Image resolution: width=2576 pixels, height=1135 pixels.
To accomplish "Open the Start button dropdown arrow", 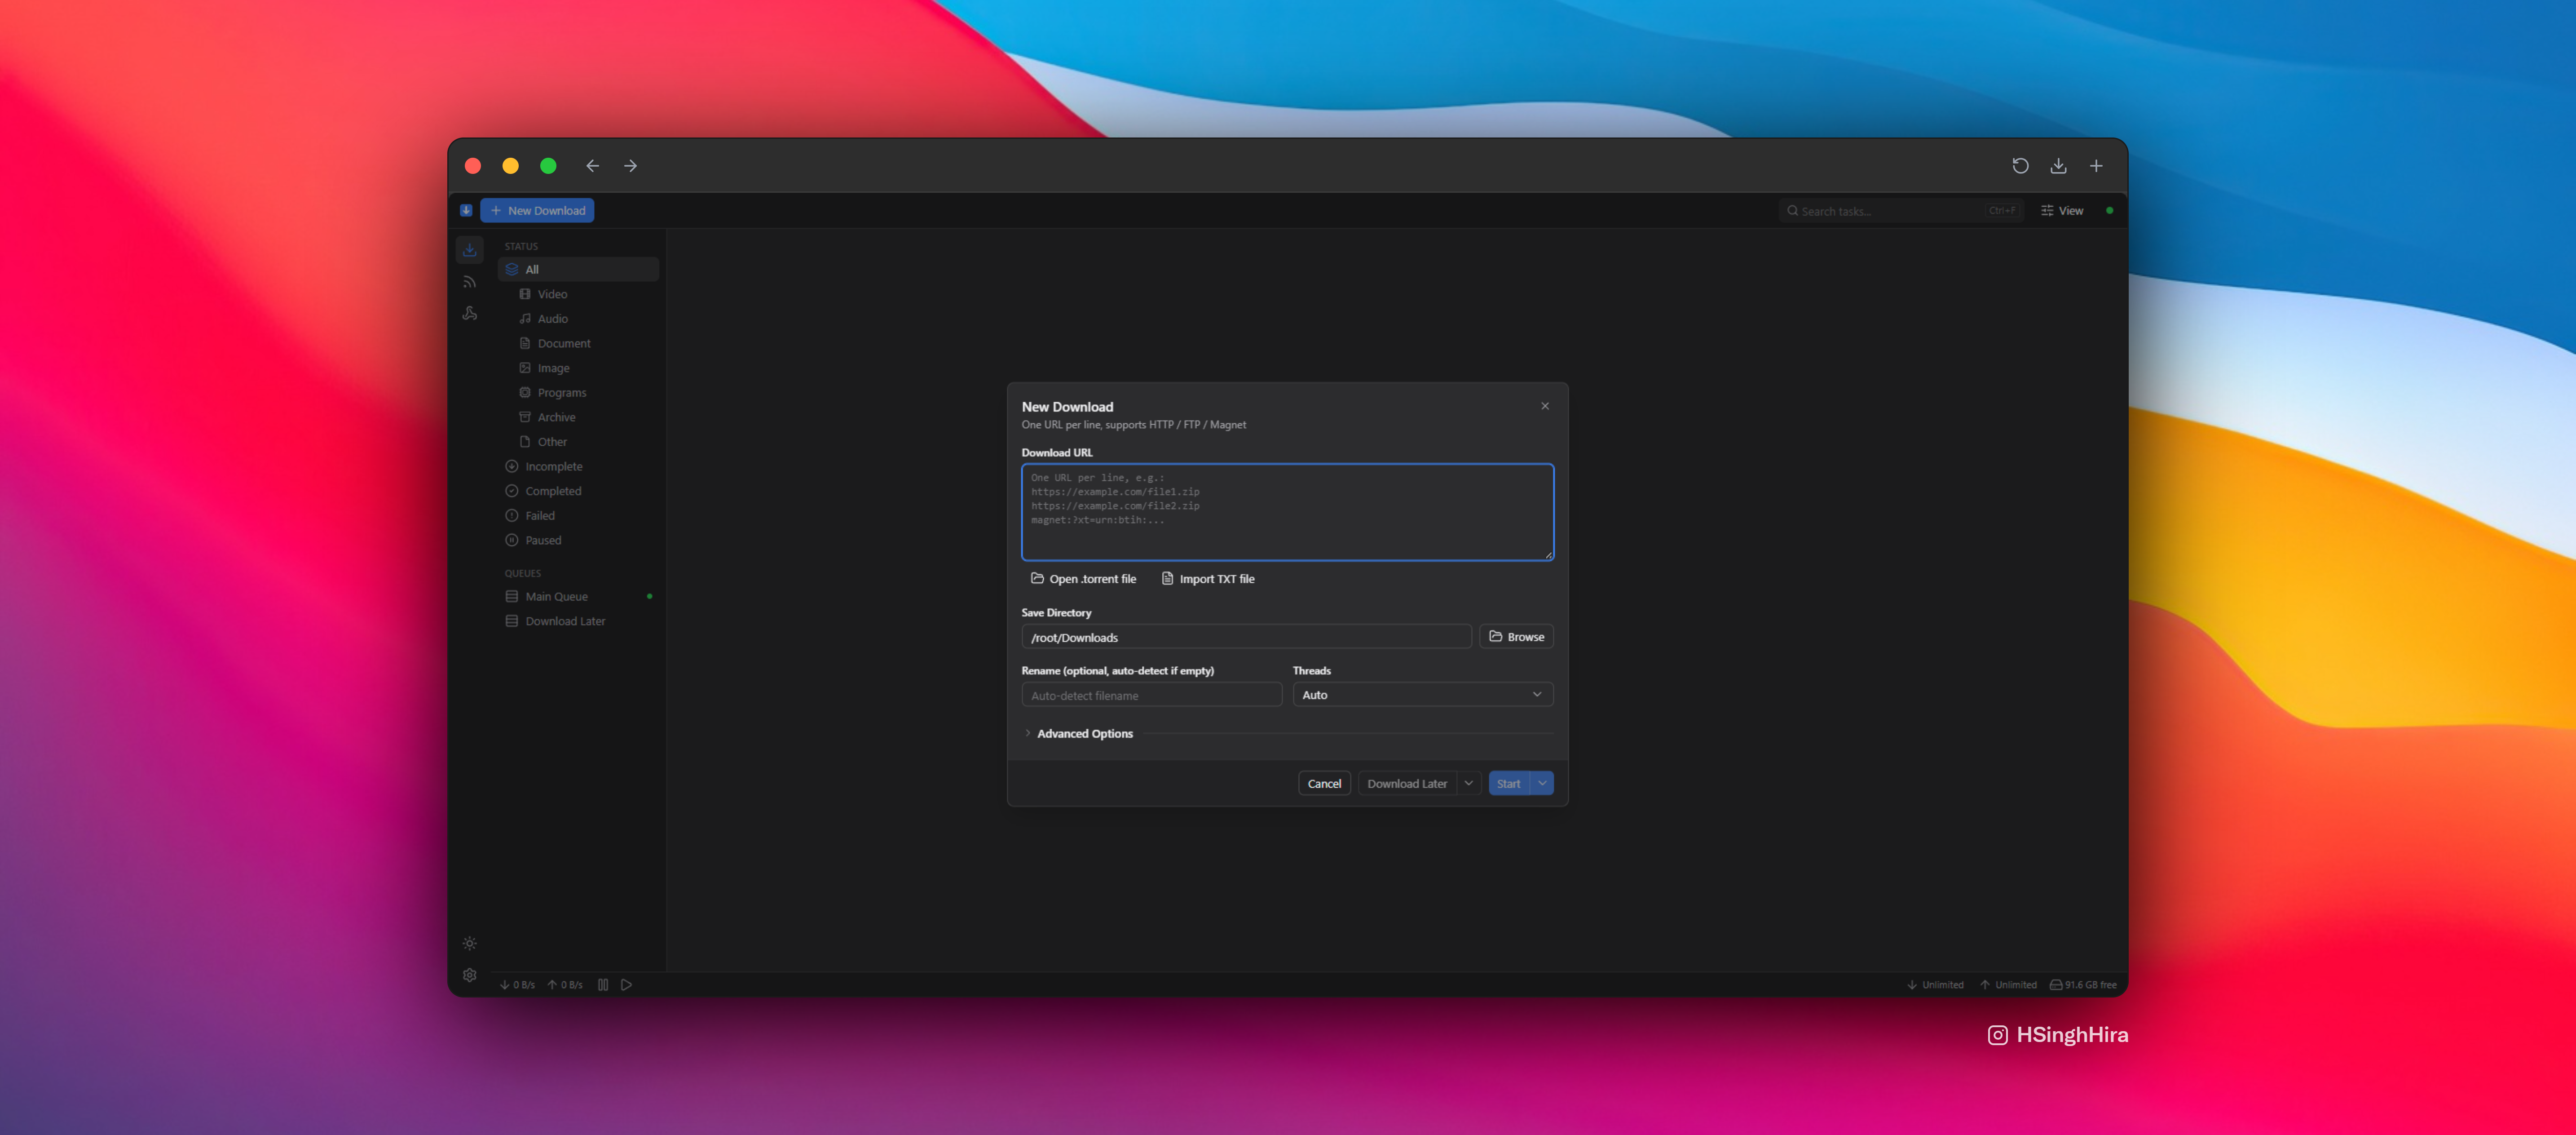I will coord(1542,784).
